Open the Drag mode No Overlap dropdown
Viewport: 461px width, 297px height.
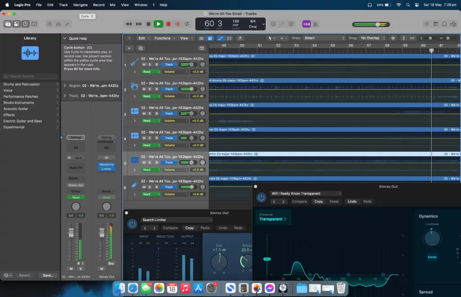click(372, 38)
